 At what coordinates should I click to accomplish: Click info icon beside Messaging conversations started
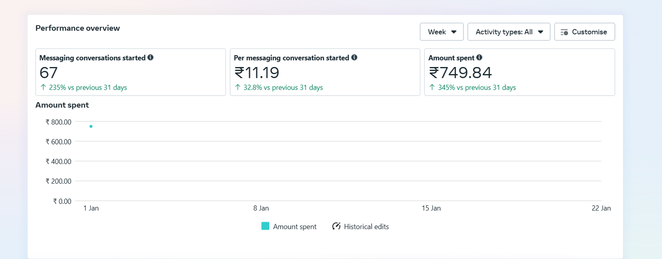click(x=151, y=58)
